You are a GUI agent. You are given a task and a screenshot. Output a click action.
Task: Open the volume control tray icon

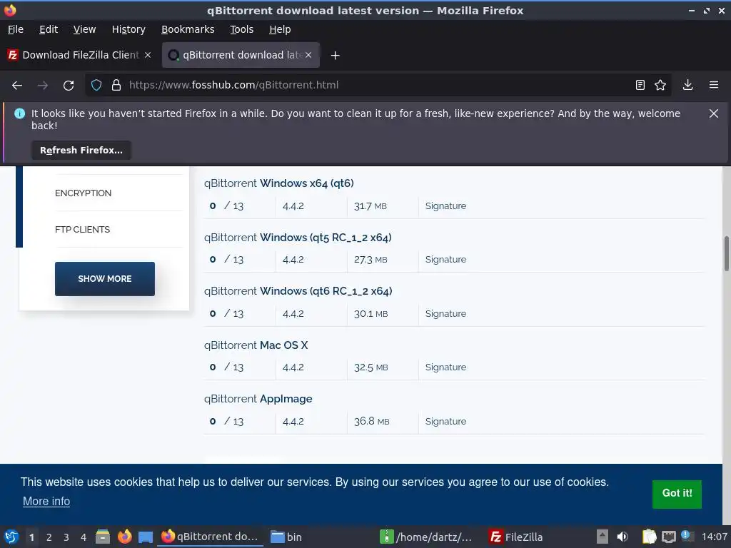click(622, 537)
